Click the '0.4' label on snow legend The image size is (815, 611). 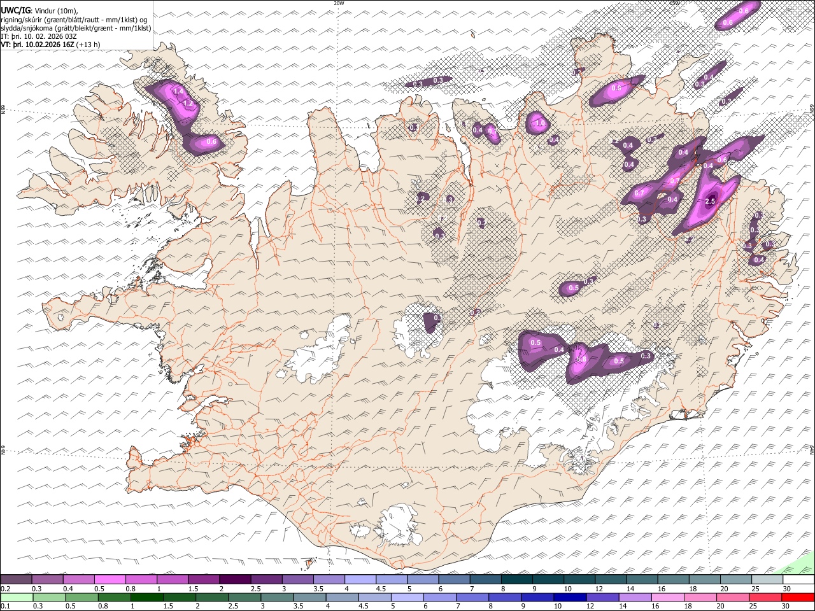(69, 588)
